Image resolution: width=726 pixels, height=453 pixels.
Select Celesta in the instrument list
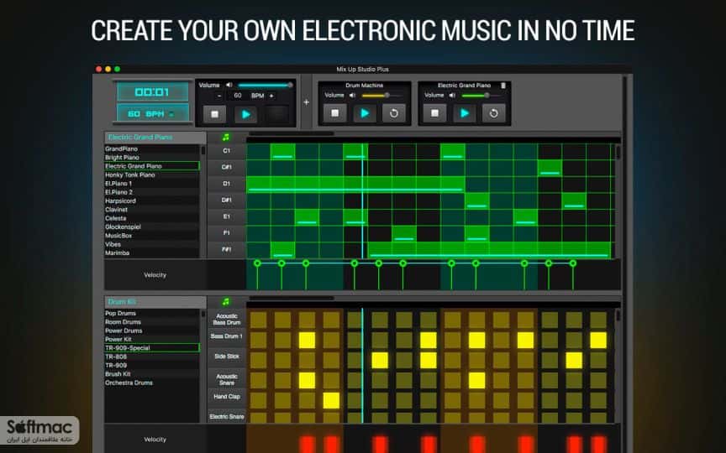click(152, 218)
